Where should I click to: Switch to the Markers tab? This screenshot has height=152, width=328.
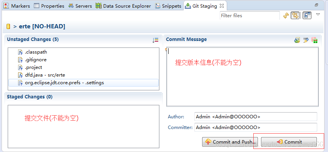[x=17, y=6]
